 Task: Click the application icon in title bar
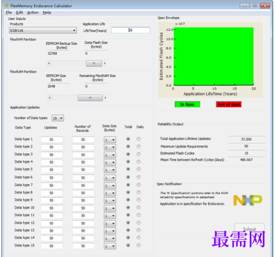point(6,6)
